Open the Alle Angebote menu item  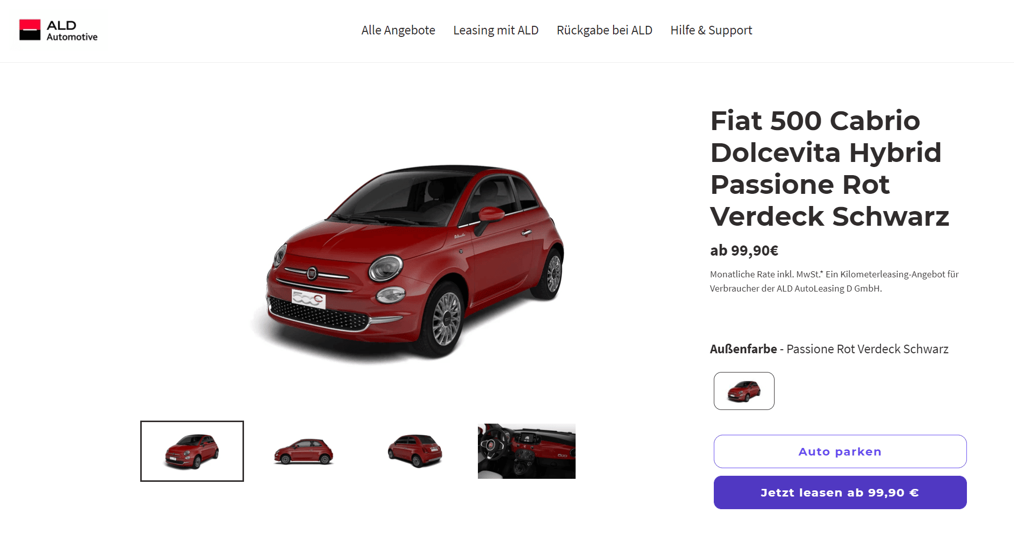click(398, 30)
